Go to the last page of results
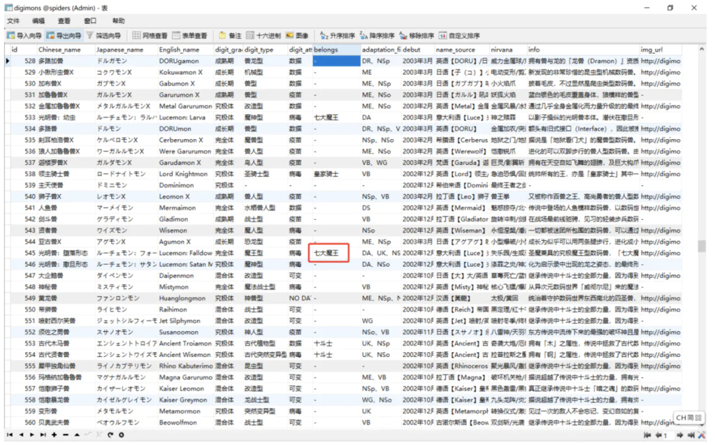The image size is (715, 445). [691, 435]
